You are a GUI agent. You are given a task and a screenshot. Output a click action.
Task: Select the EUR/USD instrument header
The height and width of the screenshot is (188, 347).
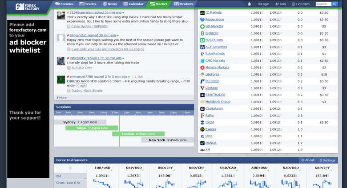click(103, 168)
